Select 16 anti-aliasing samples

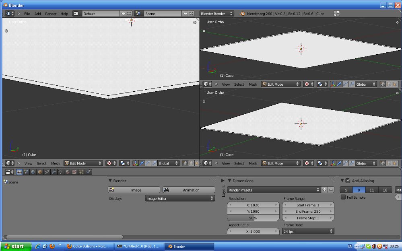385,190
